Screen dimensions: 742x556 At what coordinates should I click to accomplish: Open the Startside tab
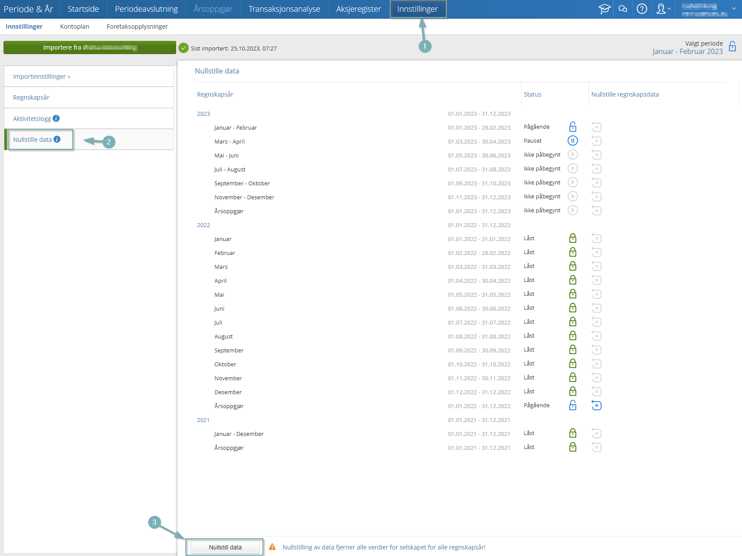coord(83,9)
